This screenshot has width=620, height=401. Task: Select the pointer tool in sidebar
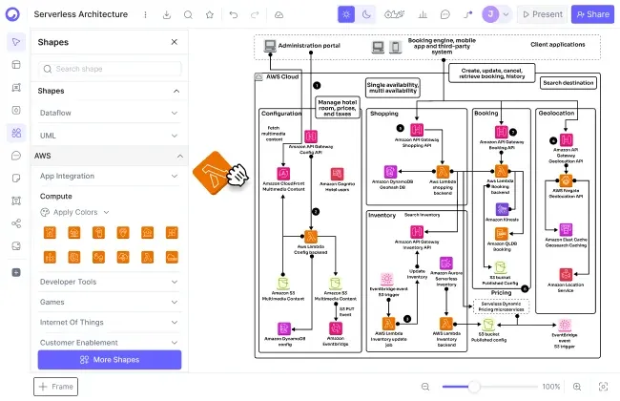16,42
